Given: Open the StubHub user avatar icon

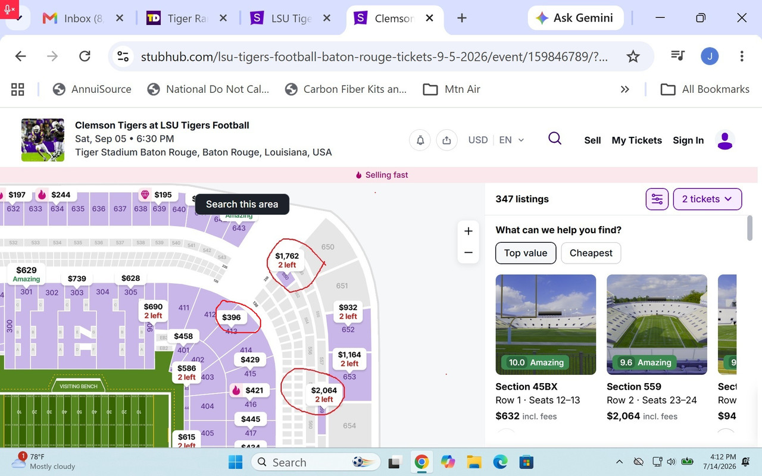Looking at the screenshot, I should coord(725,140).
